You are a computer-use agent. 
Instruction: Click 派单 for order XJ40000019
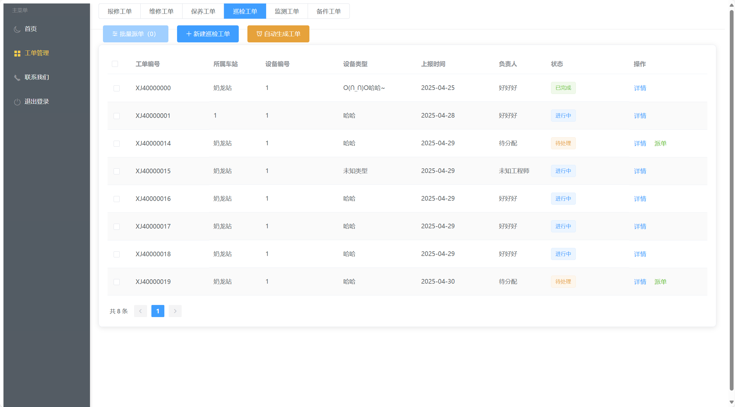pos(660,282)
